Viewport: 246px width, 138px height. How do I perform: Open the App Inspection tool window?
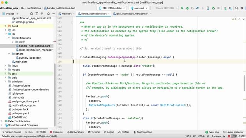(143, 132)
